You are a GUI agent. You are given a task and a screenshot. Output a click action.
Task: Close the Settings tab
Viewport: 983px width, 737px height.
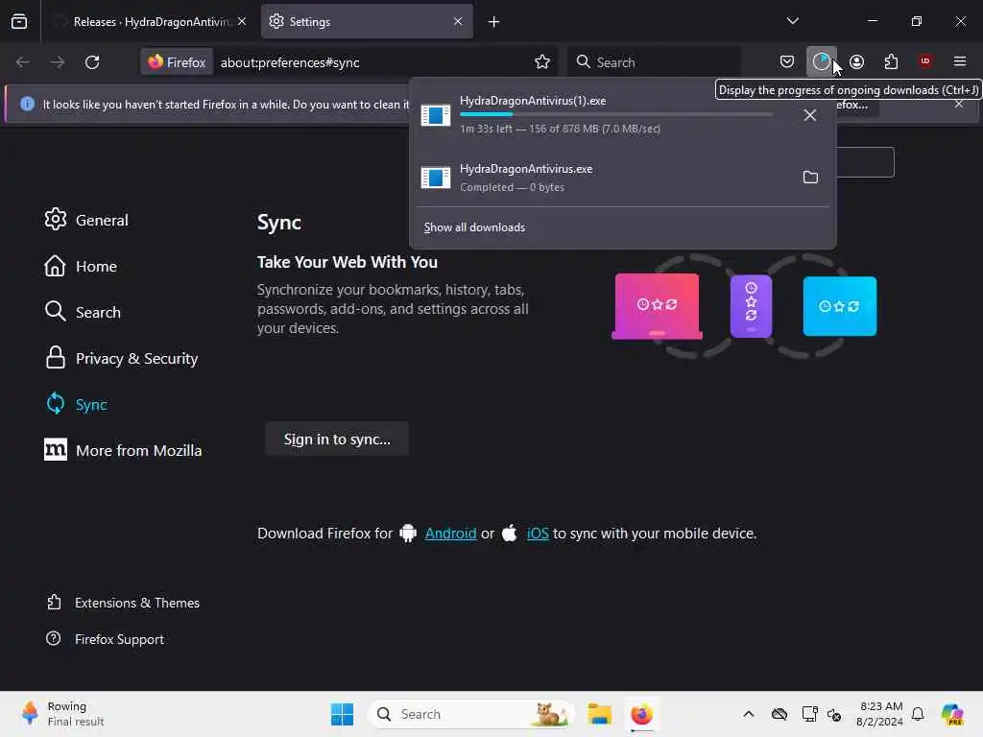[x=458, y=22]
